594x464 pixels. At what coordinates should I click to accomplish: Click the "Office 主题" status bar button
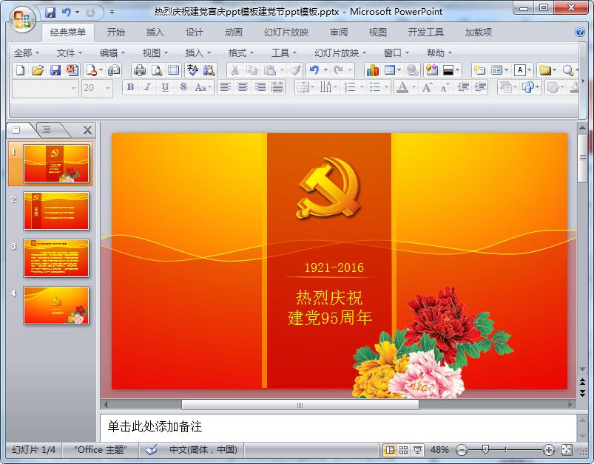[x=100, y=450]
